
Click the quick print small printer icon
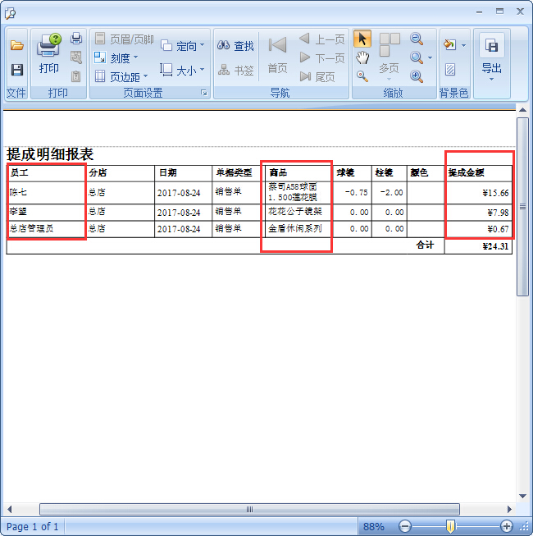point(76,39)
